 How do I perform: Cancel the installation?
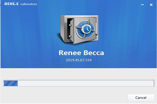coord(141,98)
